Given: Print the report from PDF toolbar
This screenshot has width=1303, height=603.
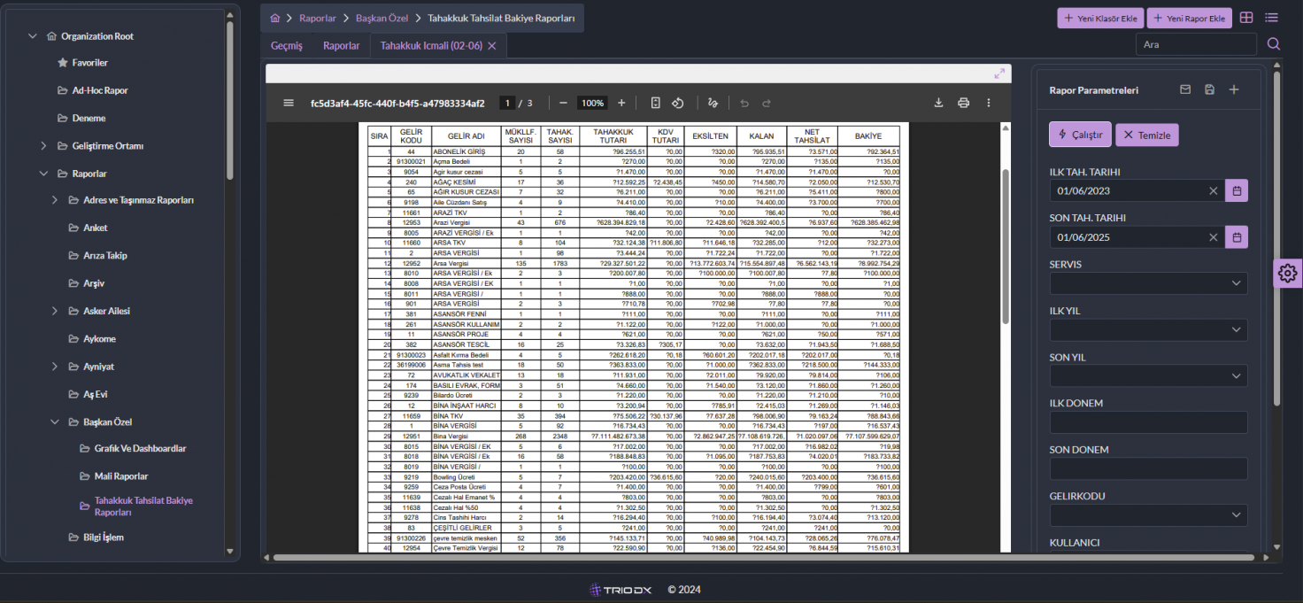Looking at the screenshot, I should click(963, 103).
